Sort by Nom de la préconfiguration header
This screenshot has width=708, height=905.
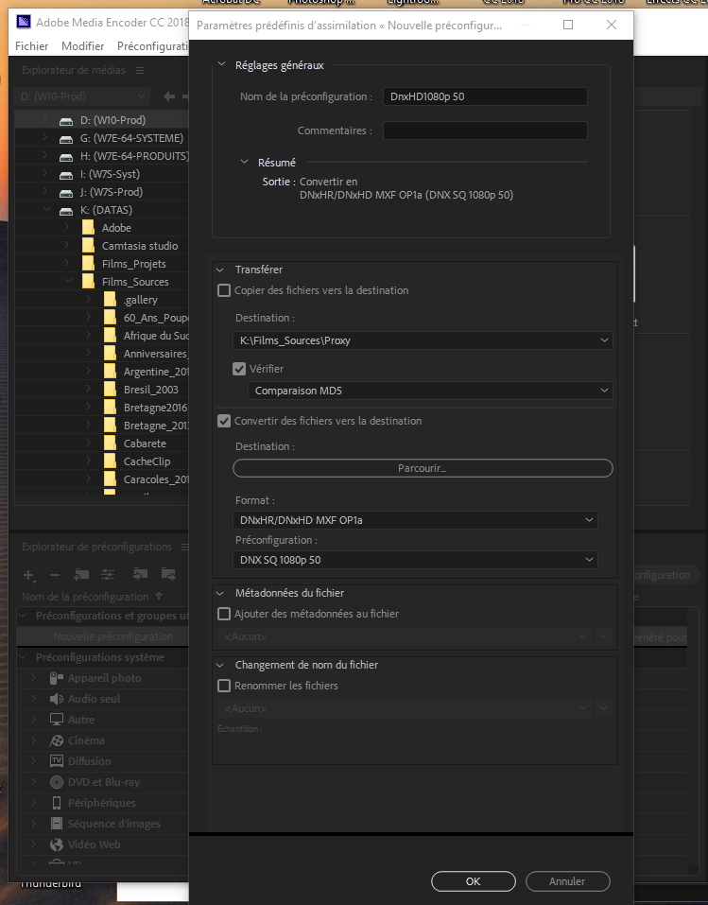click(x=85, y=597)
